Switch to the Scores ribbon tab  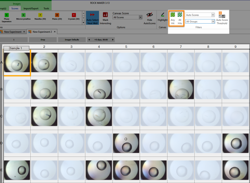click(15, 9)
